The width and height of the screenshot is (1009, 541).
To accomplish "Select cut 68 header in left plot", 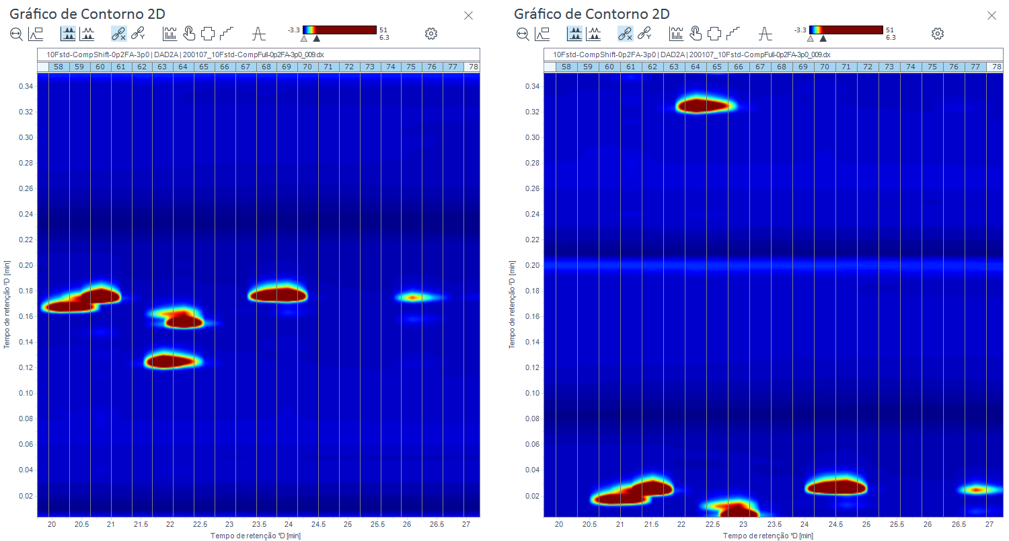I will click(266, 67).
